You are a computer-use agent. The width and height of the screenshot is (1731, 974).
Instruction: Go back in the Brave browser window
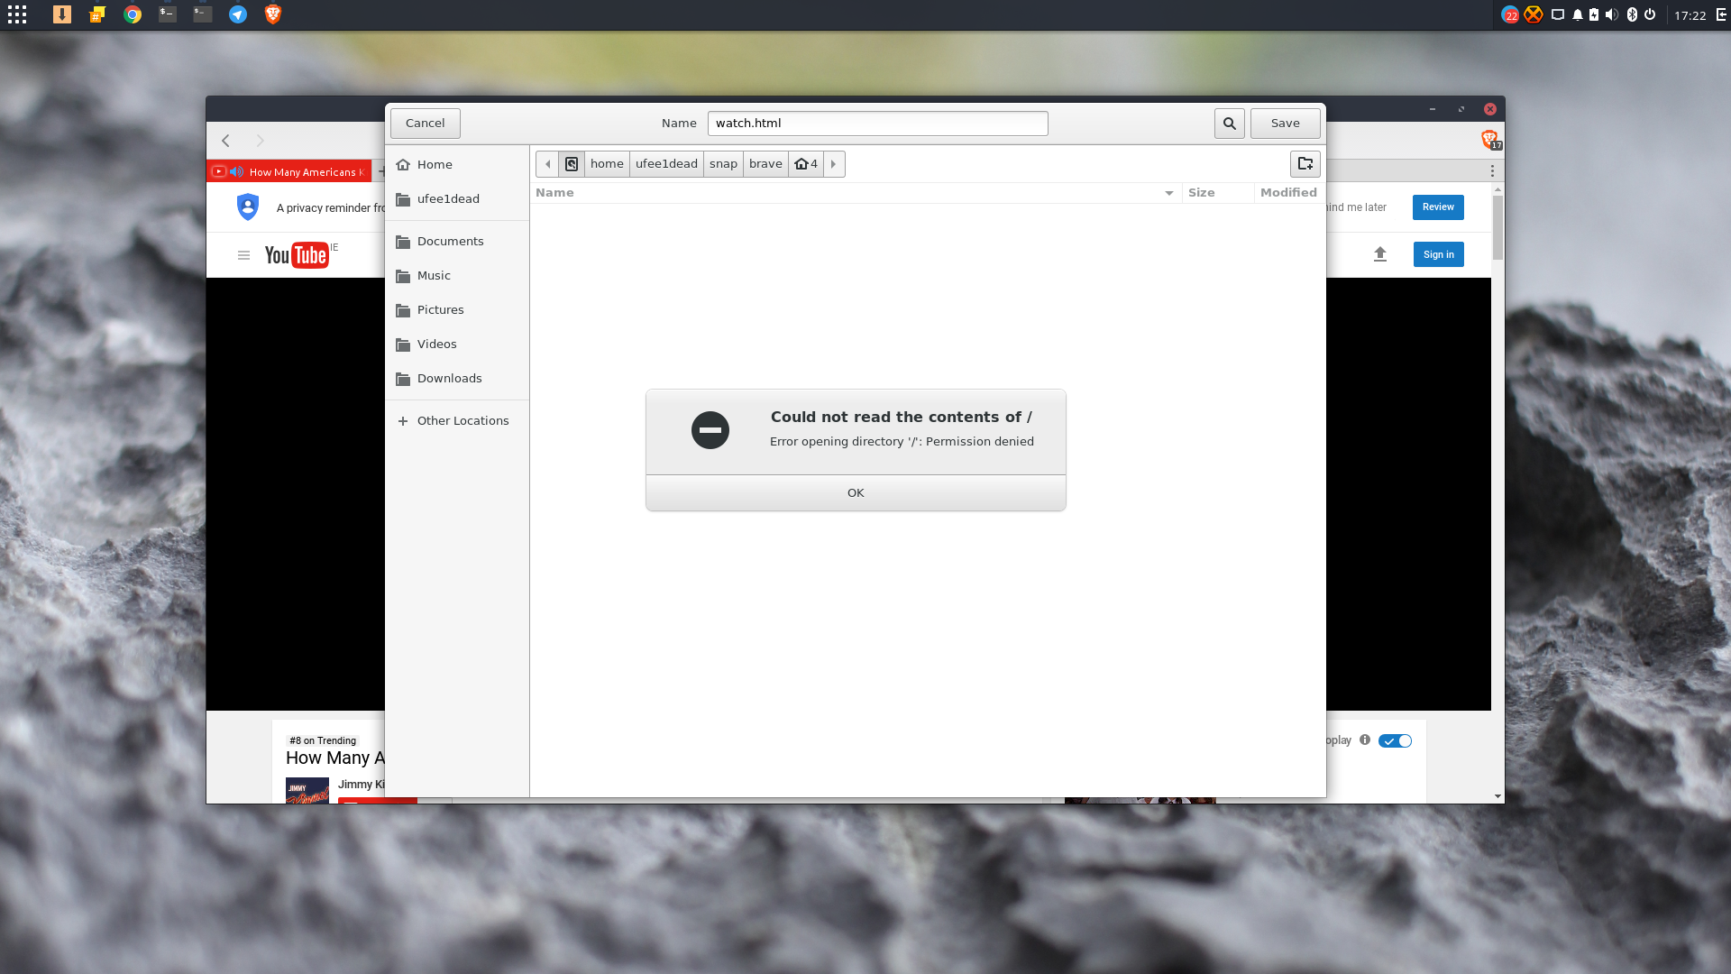click(226, 141)
